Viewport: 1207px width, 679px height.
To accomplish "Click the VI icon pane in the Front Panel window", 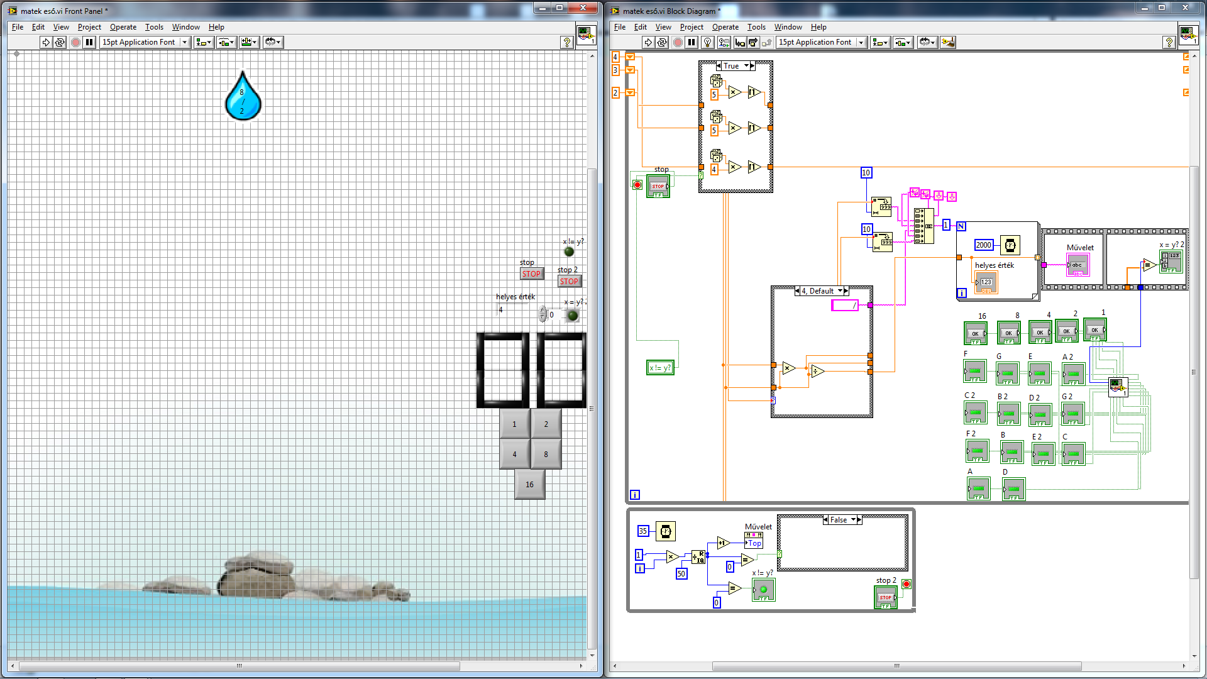I will [585, 35].
